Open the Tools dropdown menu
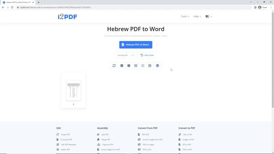Viewport: 274px width, 154px height. [x=185, y=16]
